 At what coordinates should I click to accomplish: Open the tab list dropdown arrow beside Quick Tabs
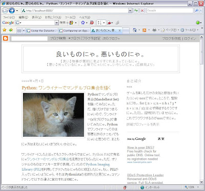coord(24,31)
